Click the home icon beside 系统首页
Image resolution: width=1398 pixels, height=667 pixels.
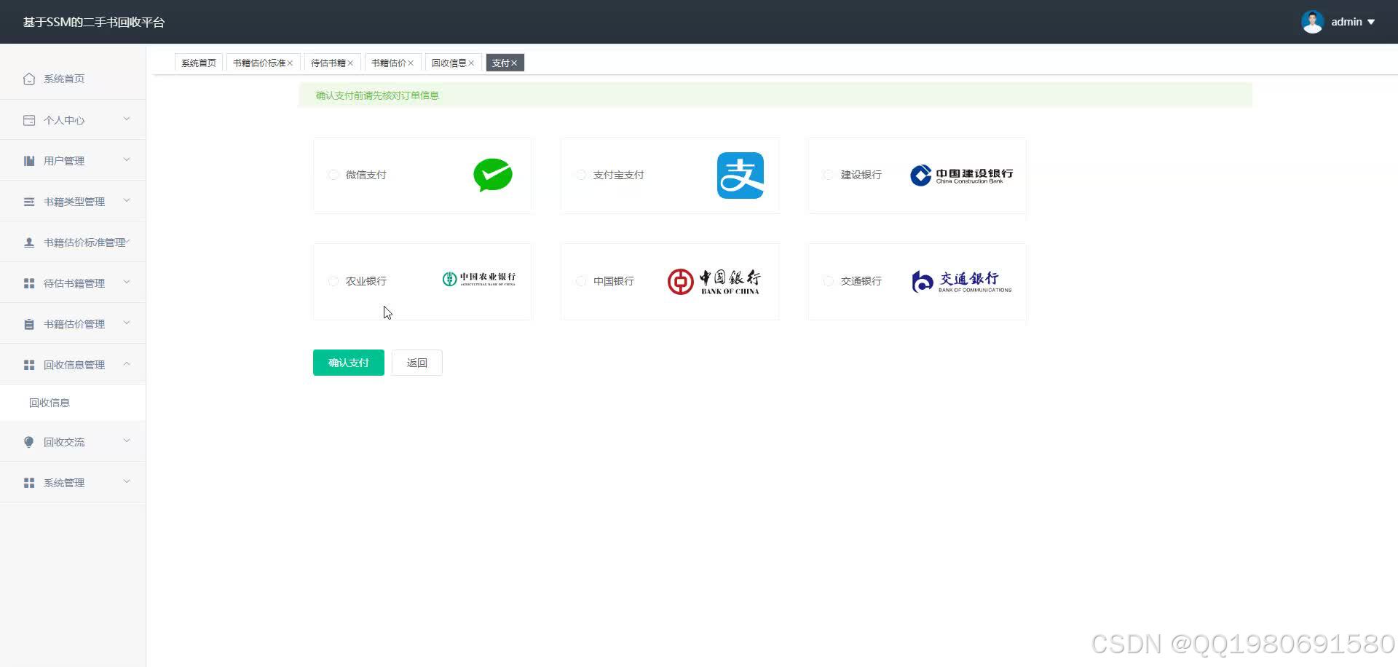[x=29, y=78]
